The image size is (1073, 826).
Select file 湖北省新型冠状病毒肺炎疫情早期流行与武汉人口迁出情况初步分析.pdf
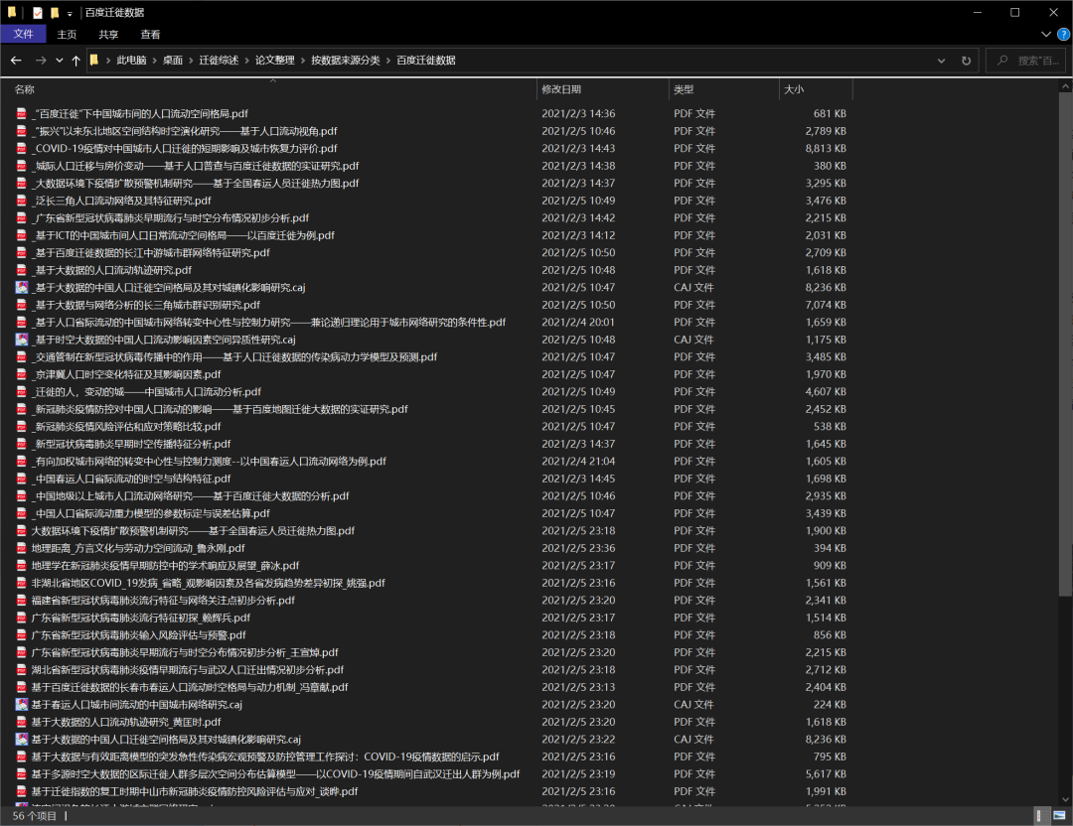point(188,669)
